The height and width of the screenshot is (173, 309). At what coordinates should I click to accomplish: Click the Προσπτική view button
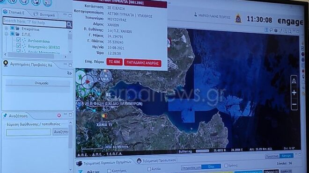(272, 156)
